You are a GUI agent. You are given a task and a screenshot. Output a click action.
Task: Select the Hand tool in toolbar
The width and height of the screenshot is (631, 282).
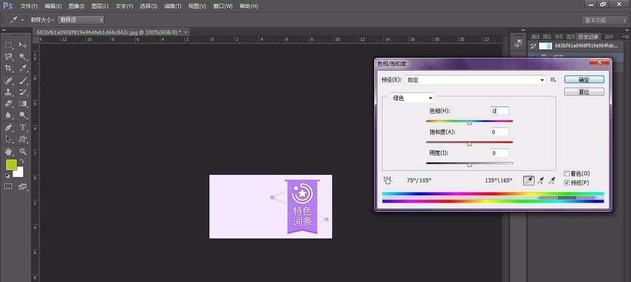pyautogui.click(x=9, y=151)
